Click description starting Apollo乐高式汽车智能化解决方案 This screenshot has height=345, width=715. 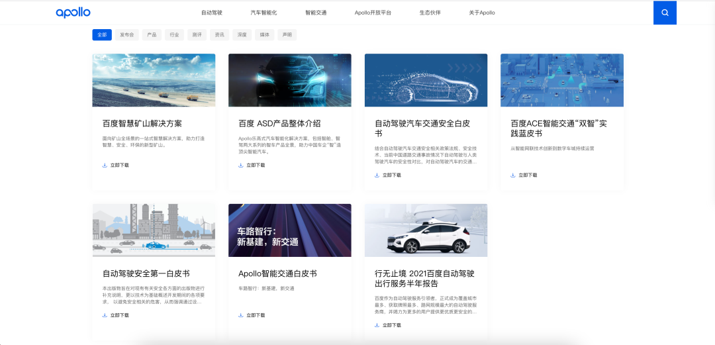pos(289,145)
